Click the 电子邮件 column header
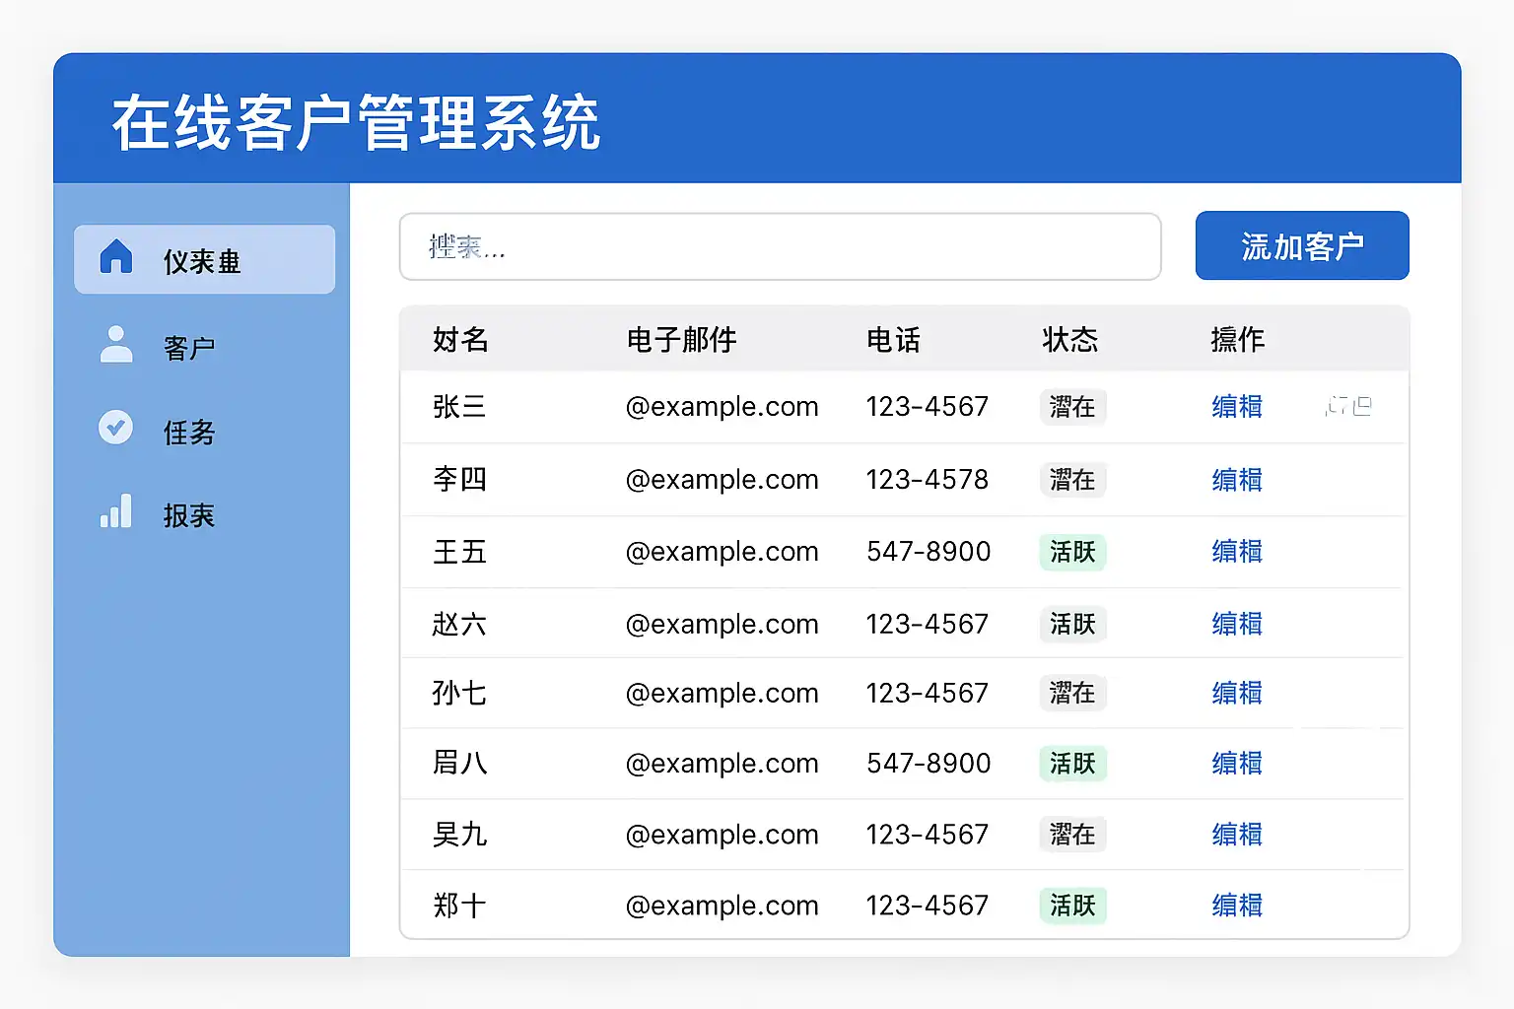Screen dimensions: 1514x1009 681,340
